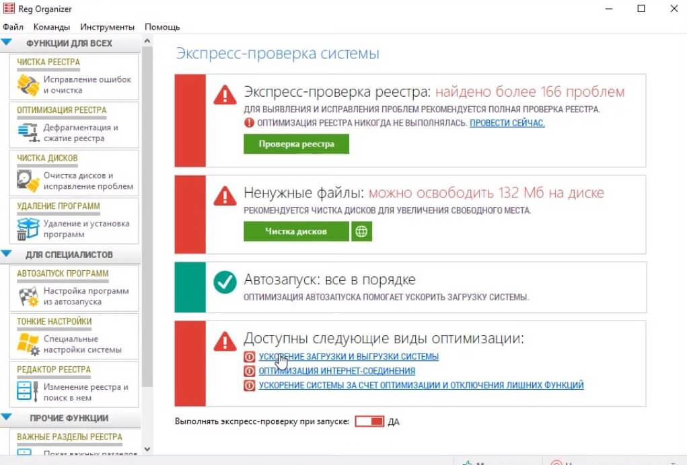The height and width of the screenshot is (465, 687).
Task: Click 'можно освободить 132 Мб на диске' text
Action: click(486, 193)
